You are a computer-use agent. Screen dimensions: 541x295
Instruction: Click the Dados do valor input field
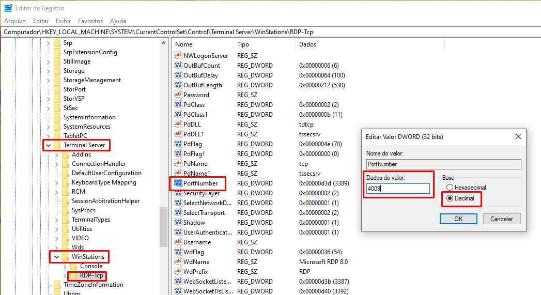tap(398, 189)
